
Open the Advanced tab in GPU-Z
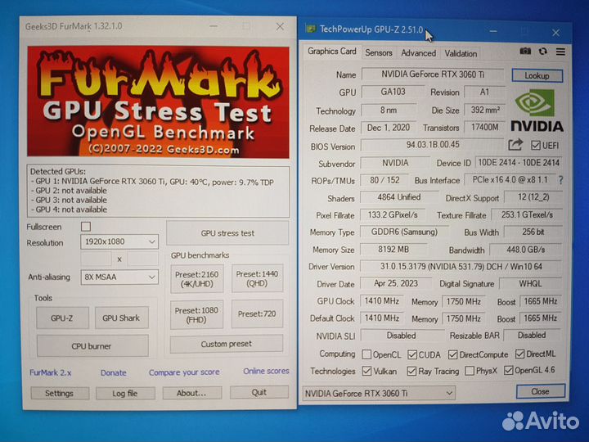click(x=418, y=53)
